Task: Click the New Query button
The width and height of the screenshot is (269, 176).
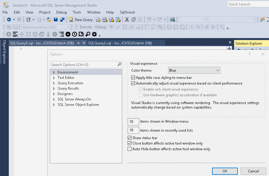Action: pyautogui.click(x=81, y=20)
